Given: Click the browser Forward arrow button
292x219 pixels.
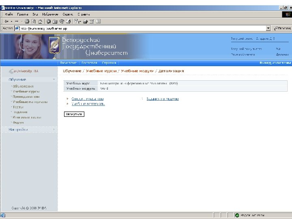Looking at the screenshot, I should coord(17,21).
